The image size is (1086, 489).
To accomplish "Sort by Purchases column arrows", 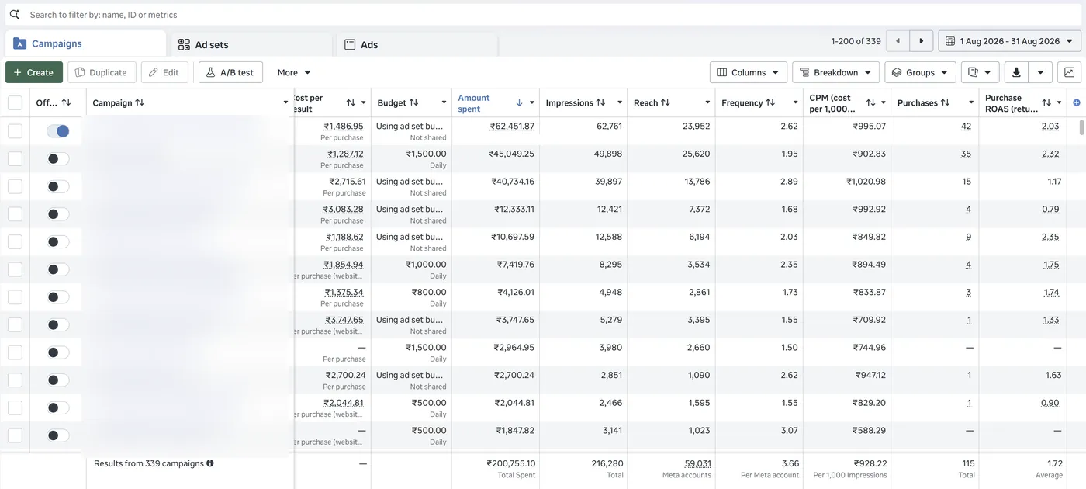I will click(x=943, y=102).
